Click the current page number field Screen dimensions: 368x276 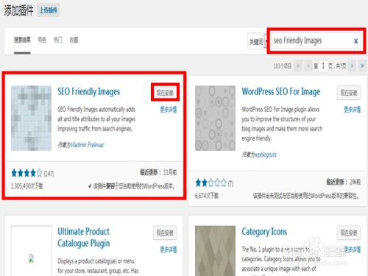pos(323,66)
